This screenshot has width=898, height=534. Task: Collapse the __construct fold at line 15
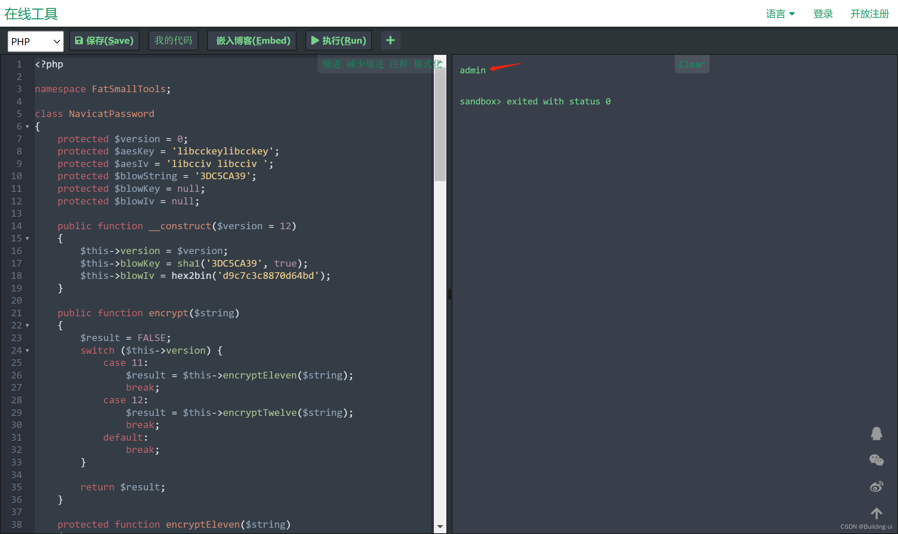tap(27, 238)
